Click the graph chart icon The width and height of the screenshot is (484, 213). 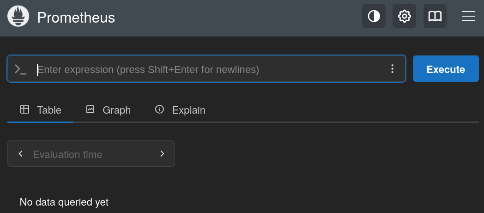90,110
